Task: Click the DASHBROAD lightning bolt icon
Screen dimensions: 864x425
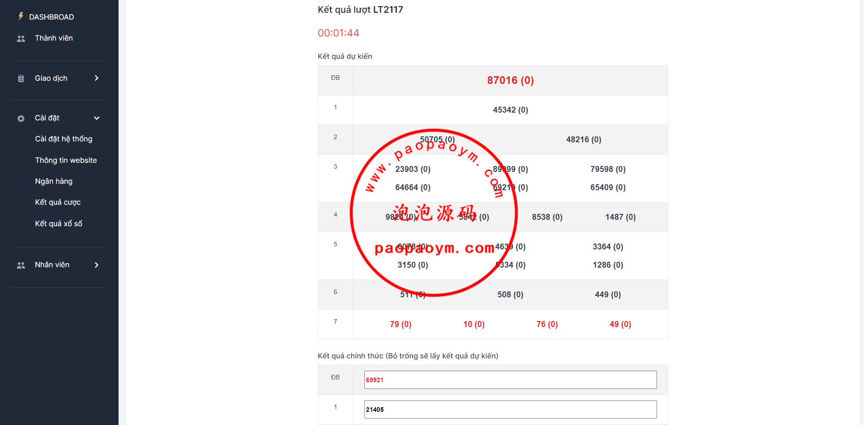Action: [21, 16]
